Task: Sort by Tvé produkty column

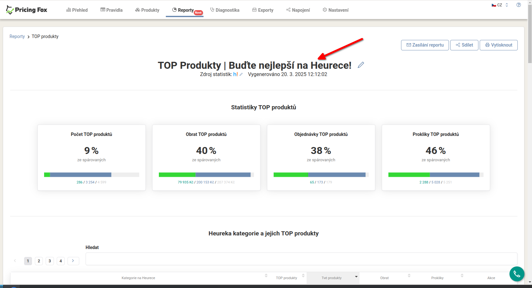Action: tap(333, 278)
